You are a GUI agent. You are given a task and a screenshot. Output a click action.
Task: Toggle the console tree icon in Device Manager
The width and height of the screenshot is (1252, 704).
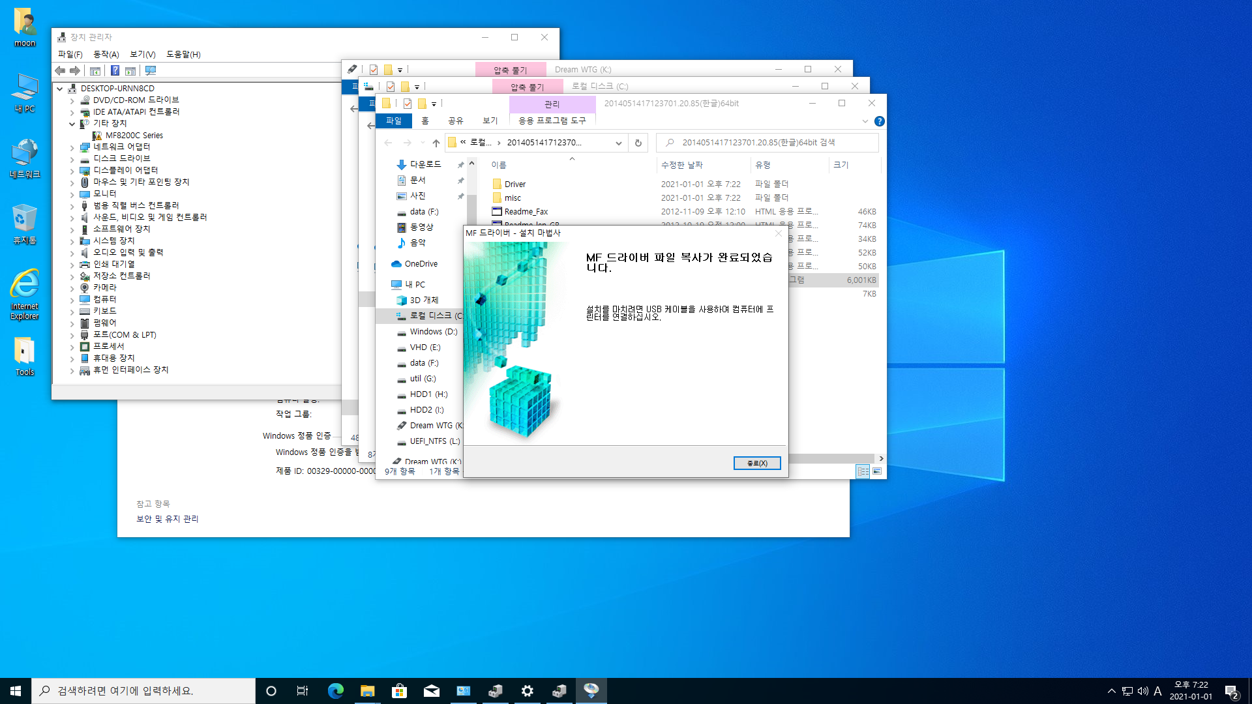pos(95,70)
